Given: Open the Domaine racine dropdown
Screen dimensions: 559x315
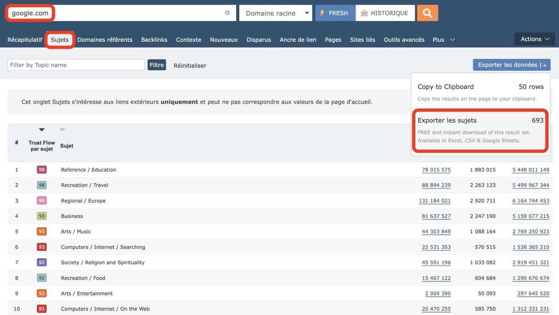Looking at the screenshot, I should [x=276, y=13].
